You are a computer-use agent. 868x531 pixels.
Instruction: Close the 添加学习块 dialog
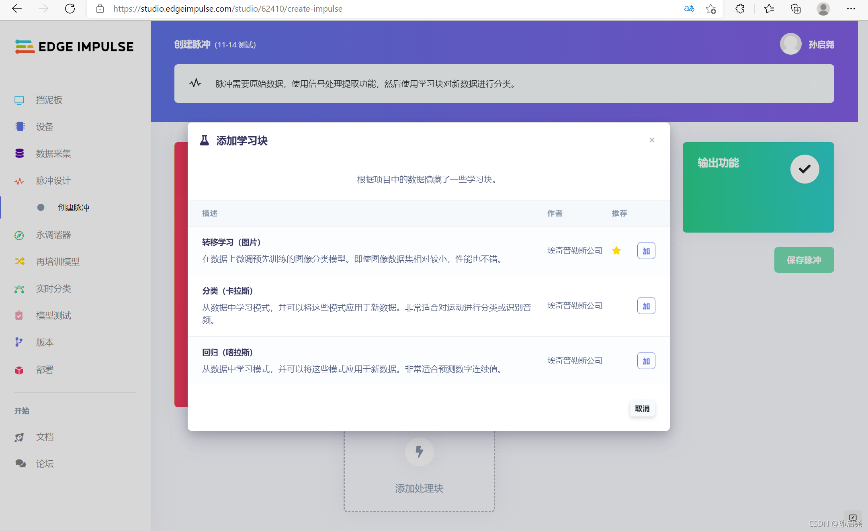pyautogui.click(x=652, y=140)
